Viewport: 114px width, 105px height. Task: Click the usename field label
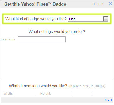coord(8,39)
